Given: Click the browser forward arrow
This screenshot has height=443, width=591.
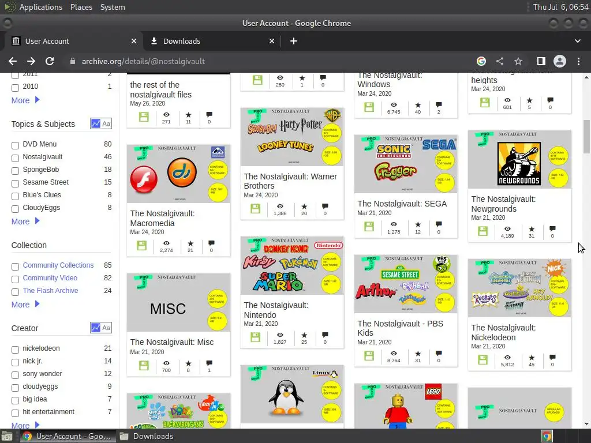Looking at the screenshot, I should point(31,61).
